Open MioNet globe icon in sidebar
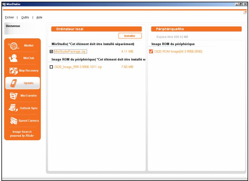The image size is (249, 181). 14,46
